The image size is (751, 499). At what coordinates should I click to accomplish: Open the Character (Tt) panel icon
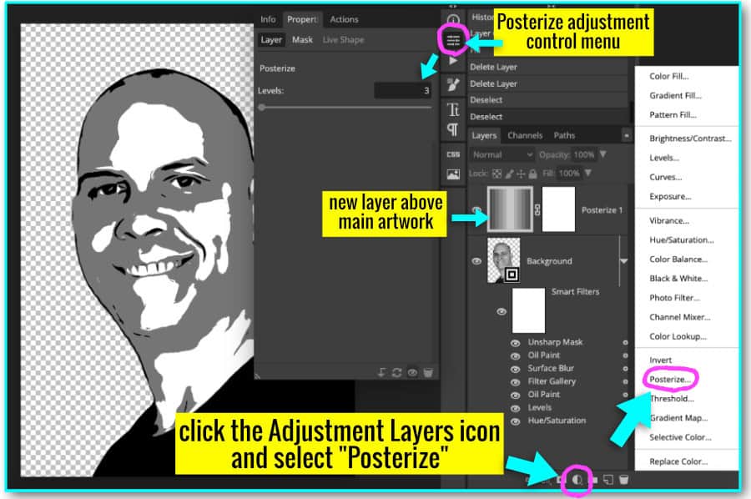[453, 109]
